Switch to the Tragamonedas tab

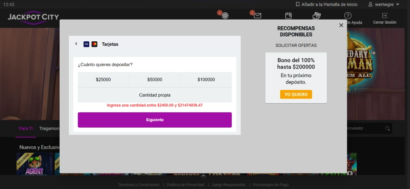click(x=49, y=129)
